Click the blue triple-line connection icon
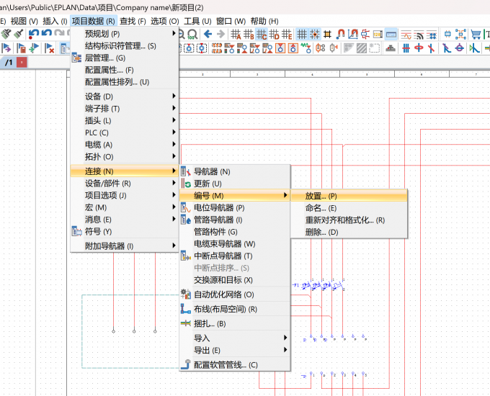 pos(406,48)
